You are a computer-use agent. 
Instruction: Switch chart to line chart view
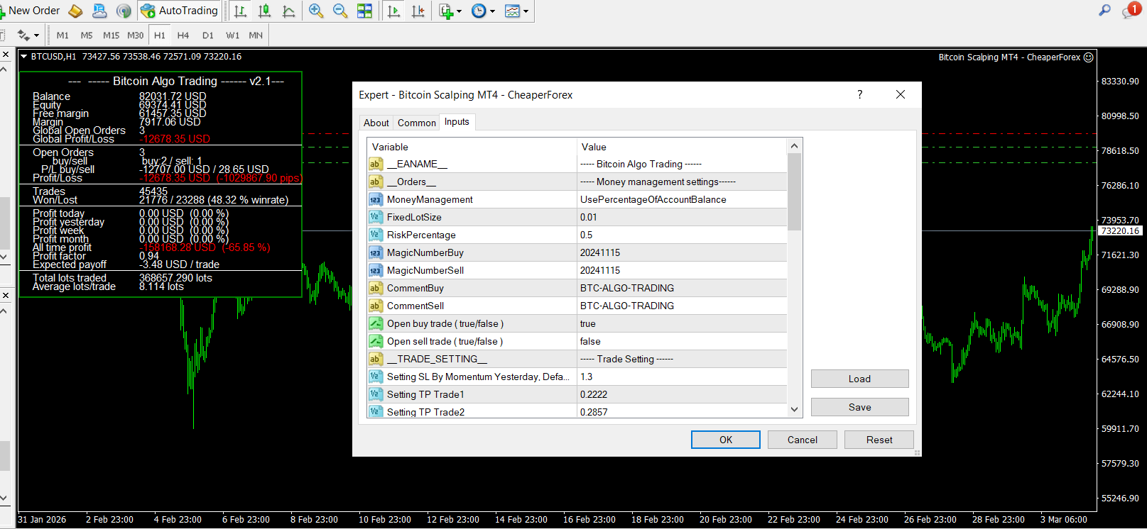tap(288, 11)
